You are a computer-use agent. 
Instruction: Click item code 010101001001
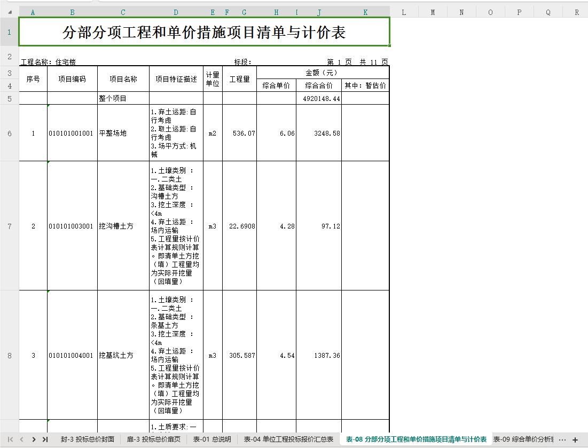click(73, 133)
